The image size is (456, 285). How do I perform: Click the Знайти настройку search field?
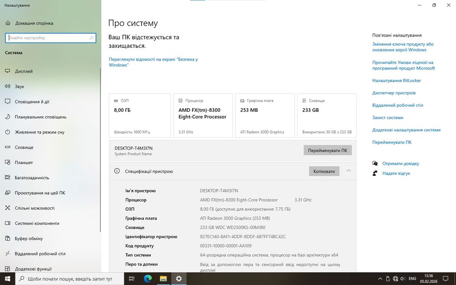(51, 38)
